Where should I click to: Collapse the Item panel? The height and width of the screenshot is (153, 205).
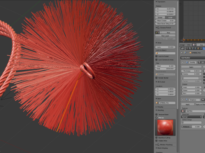click(x=156, y=99)
